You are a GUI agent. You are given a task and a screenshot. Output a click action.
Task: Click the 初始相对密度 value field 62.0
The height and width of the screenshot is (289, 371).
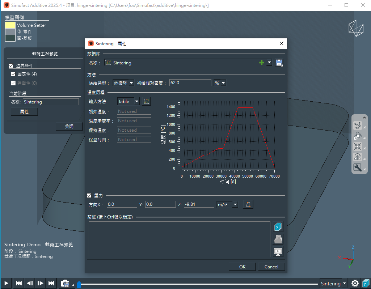(x=190, y=83)
